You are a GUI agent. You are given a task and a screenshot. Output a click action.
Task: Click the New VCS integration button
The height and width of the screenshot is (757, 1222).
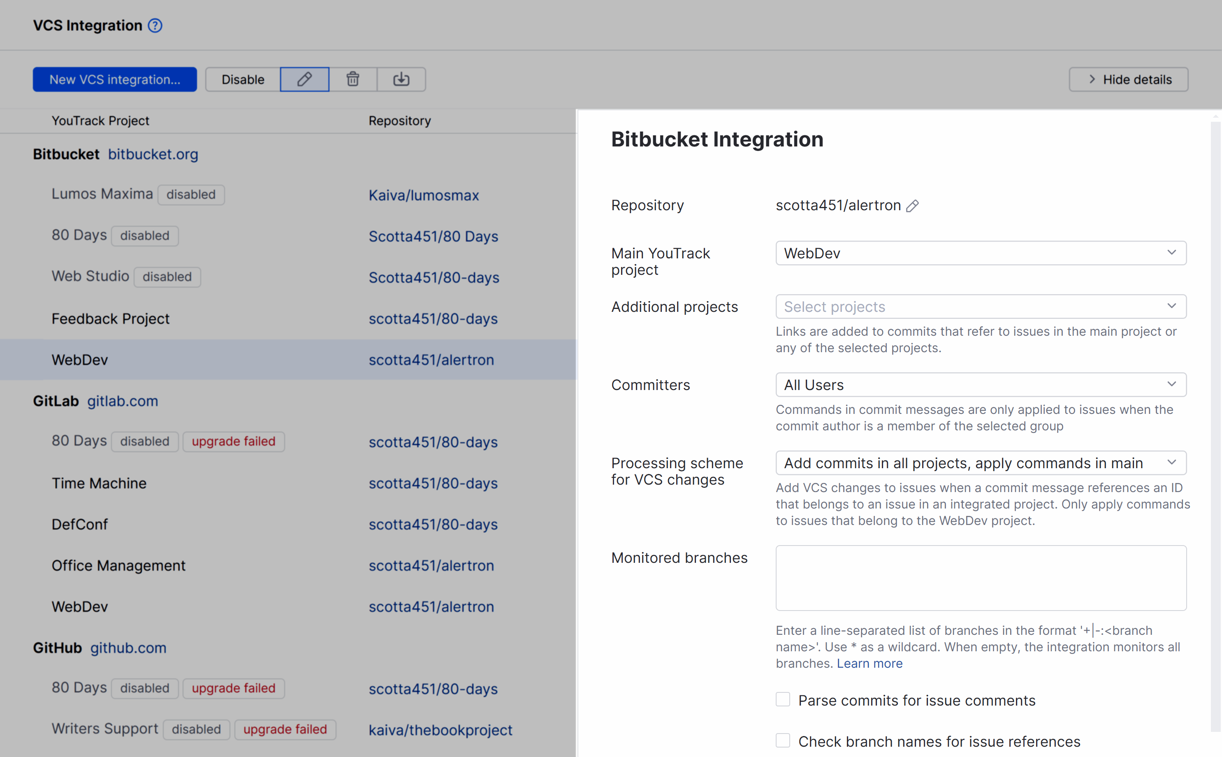[x=115, y=79]
